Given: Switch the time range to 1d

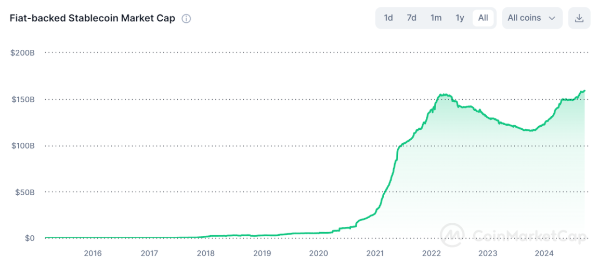Looking at the screenshot, I should (x=388, y=18).
